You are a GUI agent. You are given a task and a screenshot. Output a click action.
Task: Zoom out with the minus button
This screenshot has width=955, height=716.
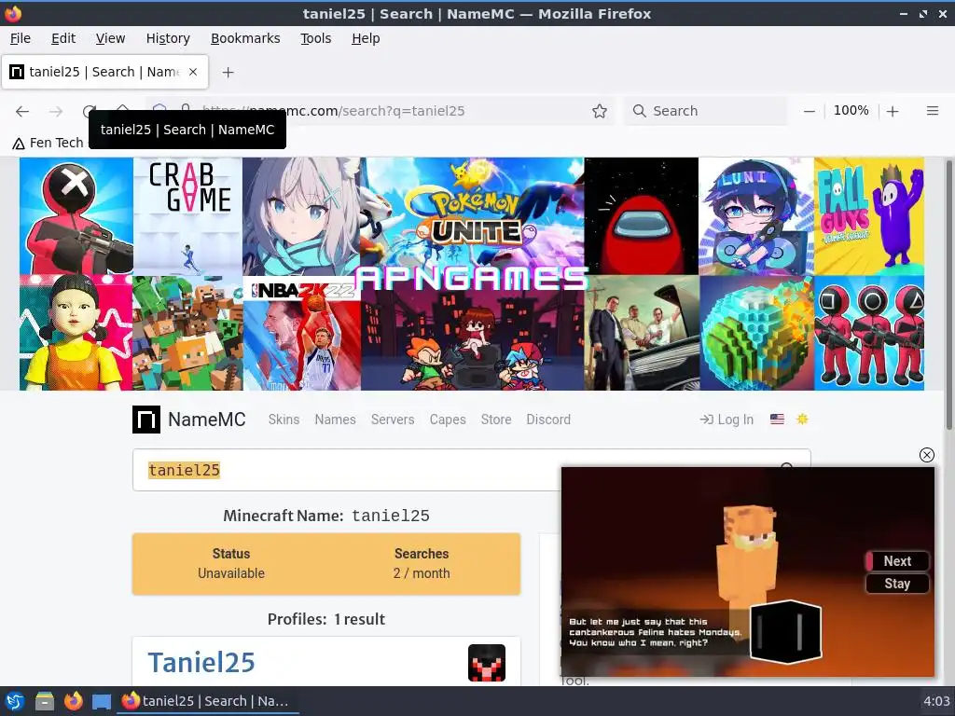[809, 111]
